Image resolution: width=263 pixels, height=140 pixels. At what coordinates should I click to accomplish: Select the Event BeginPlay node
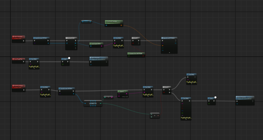(19, 61)
